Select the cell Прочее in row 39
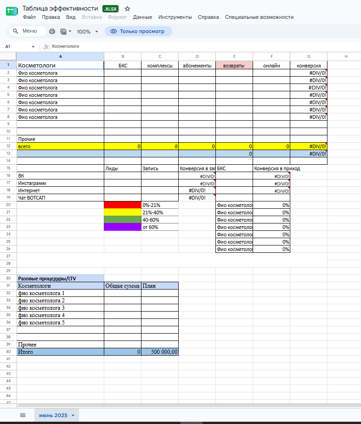This screenshot has height=424, width=361. (60, 345)
